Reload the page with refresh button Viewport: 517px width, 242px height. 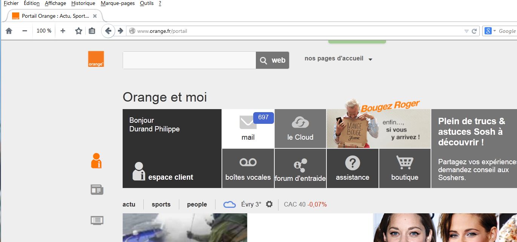(474, 31)
